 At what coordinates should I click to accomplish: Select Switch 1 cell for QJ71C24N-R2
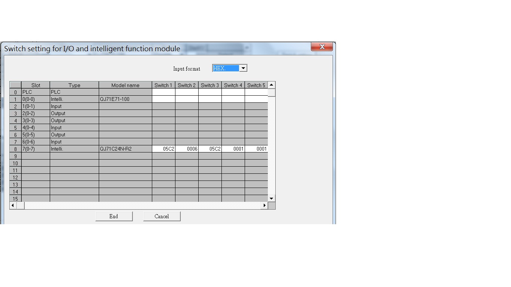[x=163, y=149]
